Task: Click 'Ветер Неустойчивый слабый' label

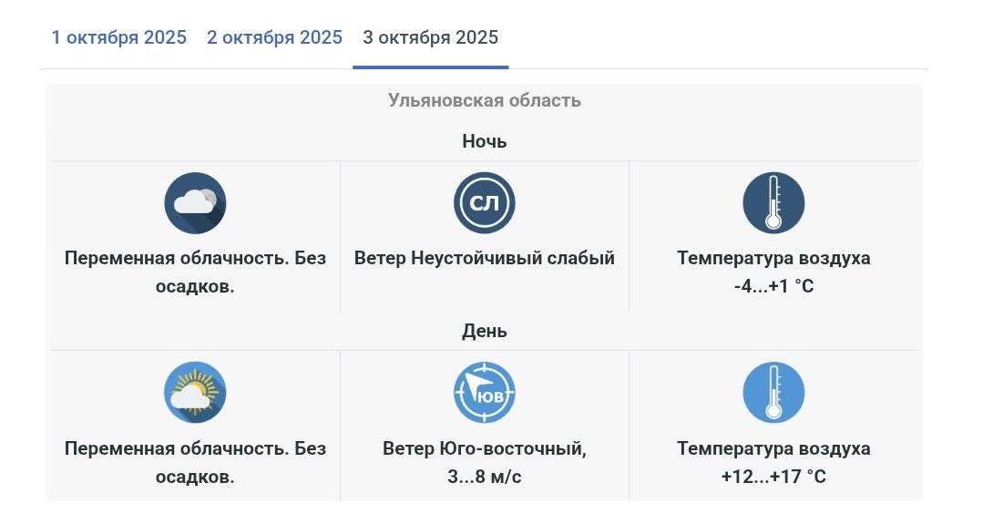Action: [x=485, y=258]
